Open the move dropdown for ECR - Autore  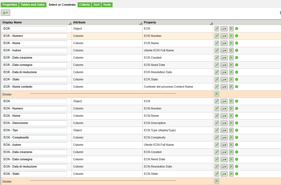224,50
